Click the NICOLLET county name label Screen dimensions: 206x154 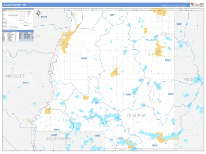[15, 76]
